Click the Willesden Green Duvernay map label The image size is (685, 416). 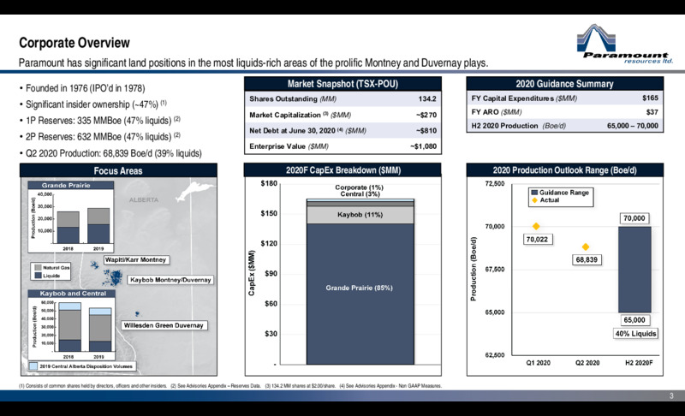pos(164,325)
